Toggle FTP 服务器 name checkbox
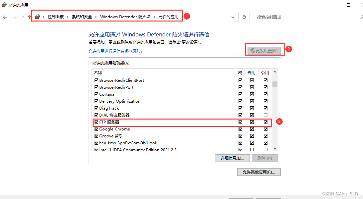Image resolution: width=363 pixels, height=199 pixels. [96, 122]
